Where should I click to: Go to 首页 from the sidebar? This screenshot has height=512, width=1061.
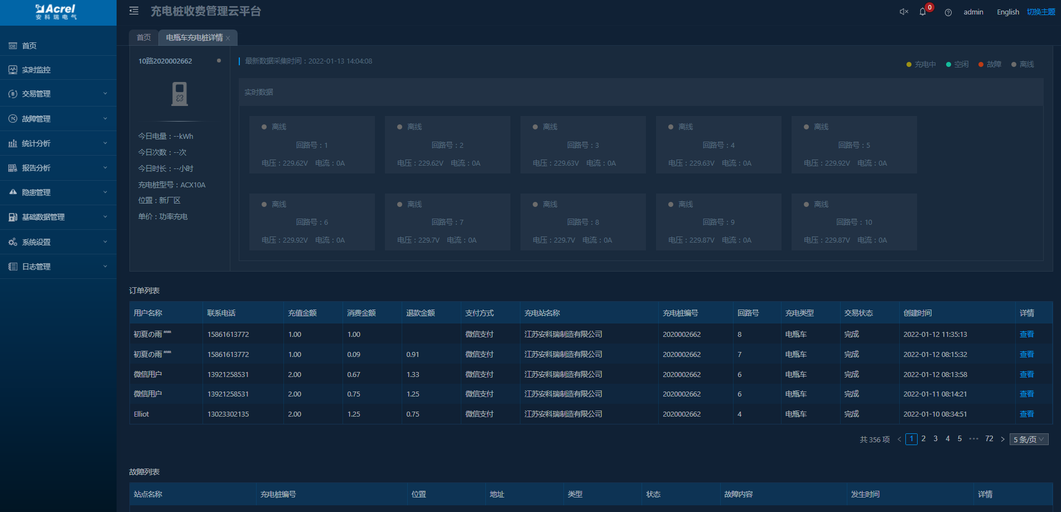pos(29,46)
